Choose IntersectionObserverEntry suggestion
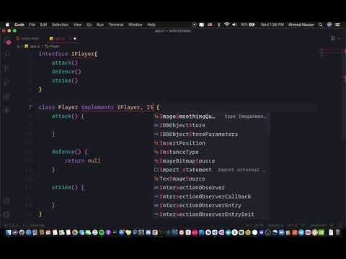The width and height of the screenshot is (346, 259). tap(211, 205)
